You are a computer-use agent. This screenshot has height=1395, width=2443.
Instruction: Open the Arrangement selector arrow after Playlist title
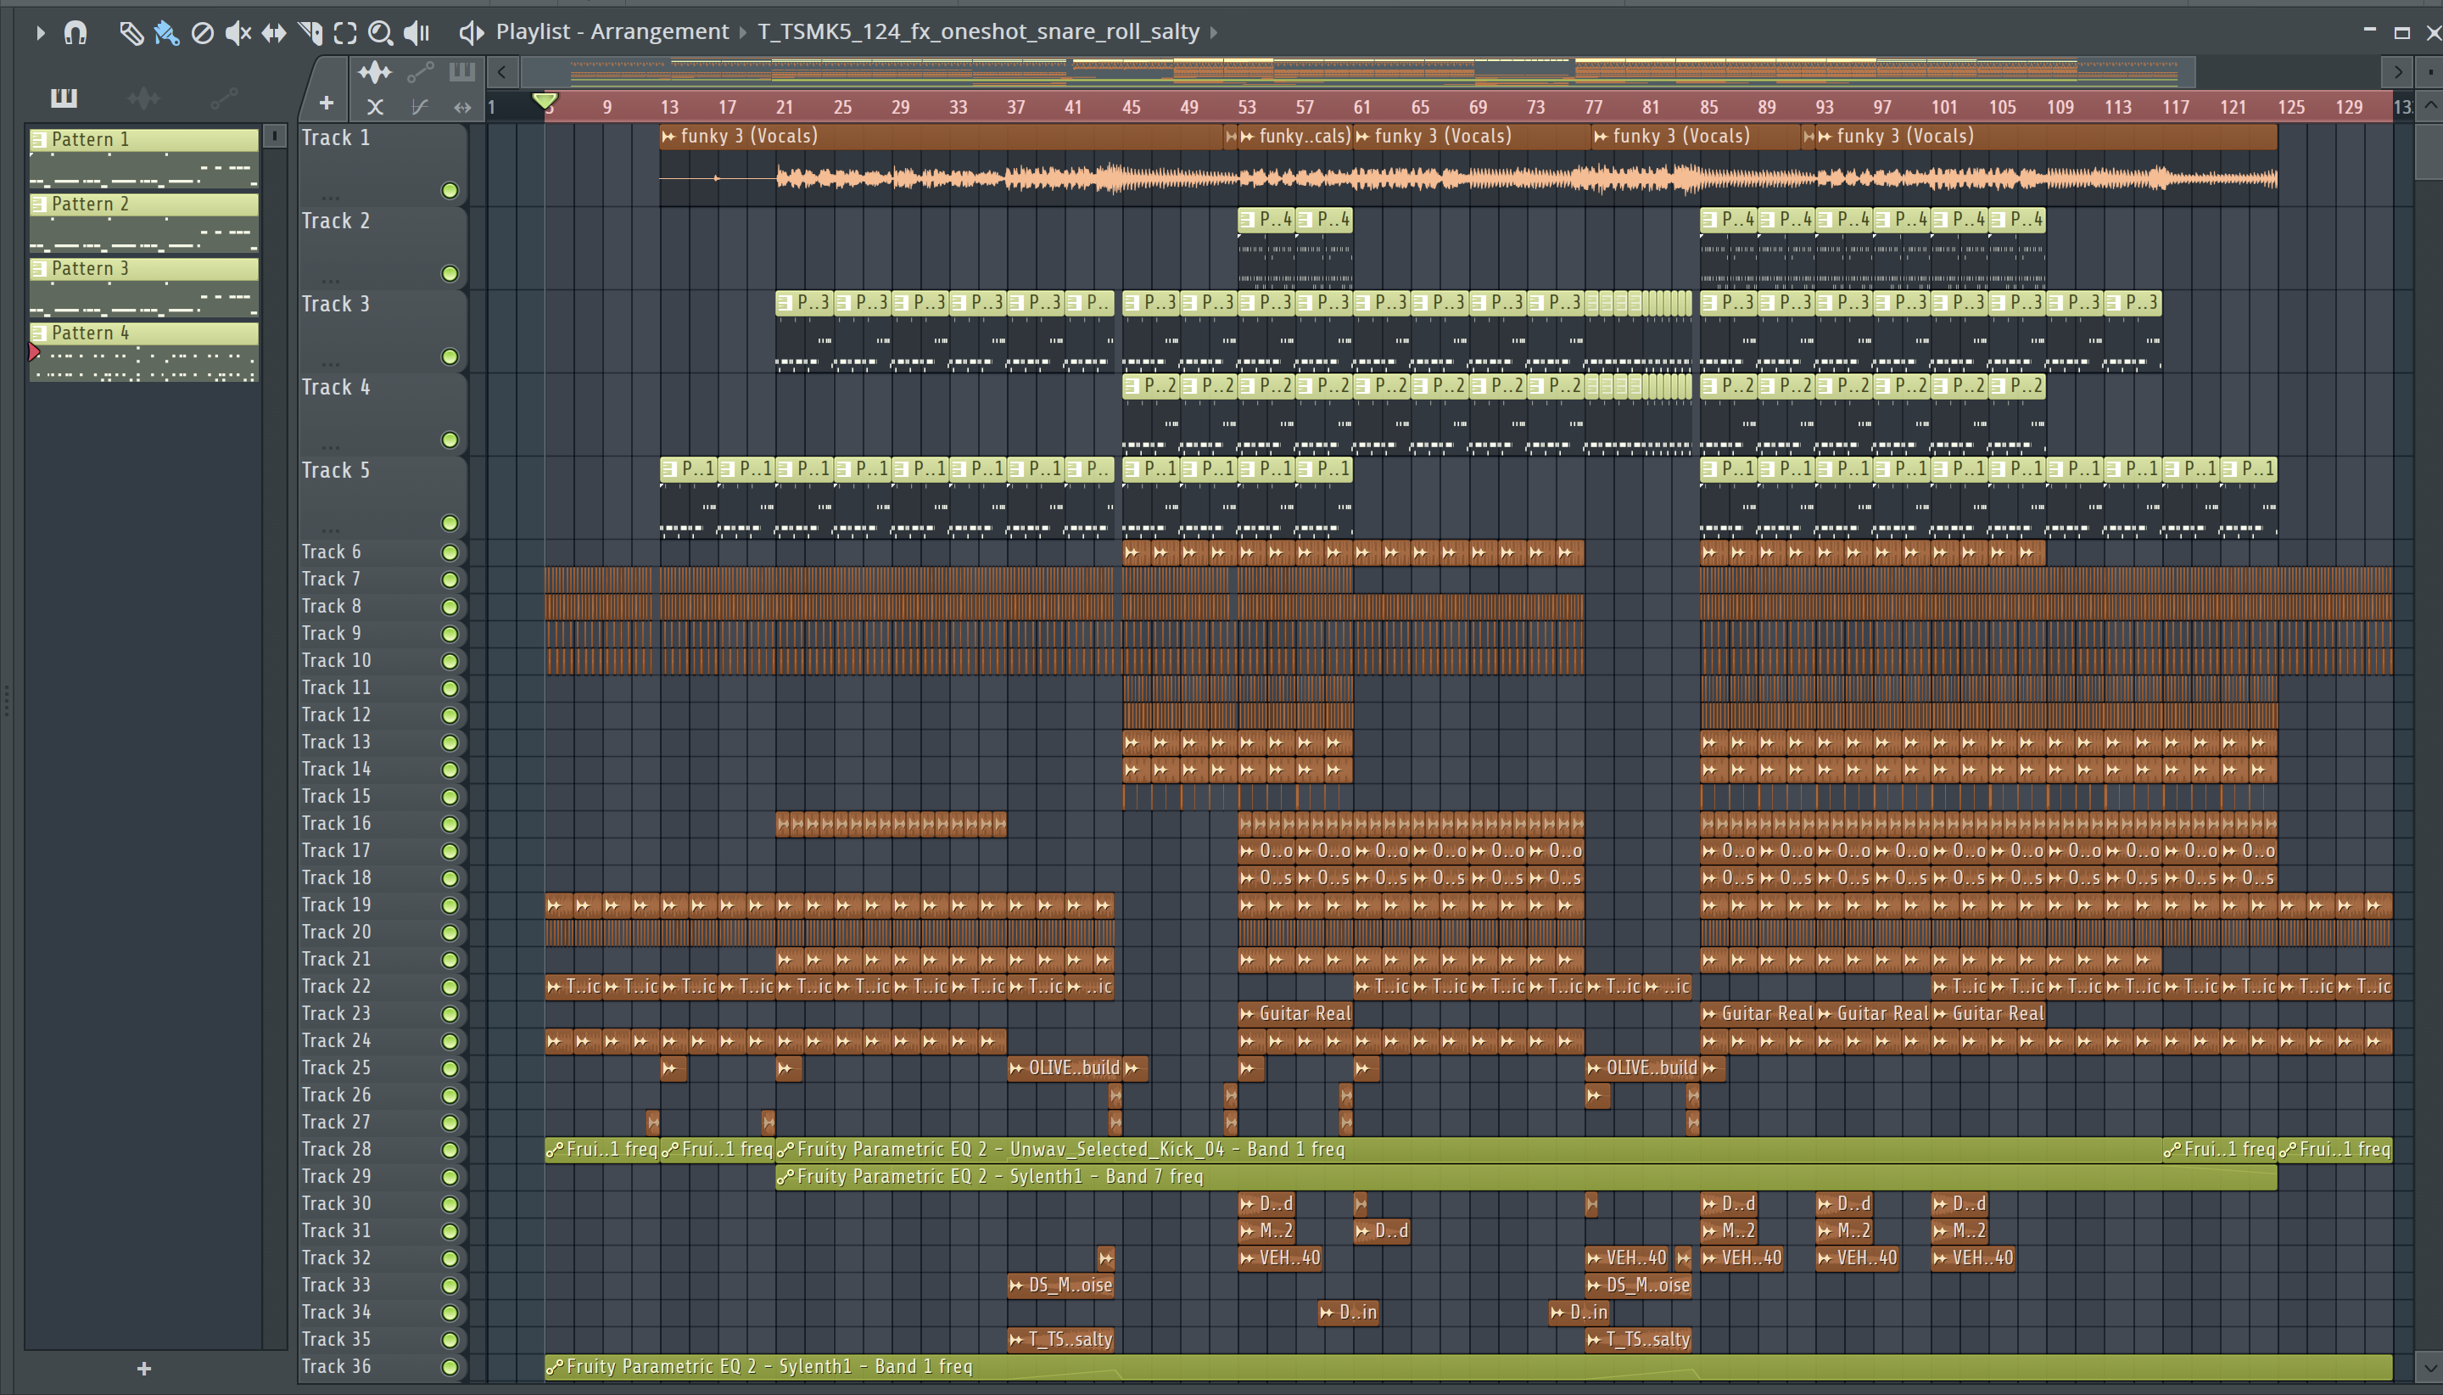[x=742, y=32]
